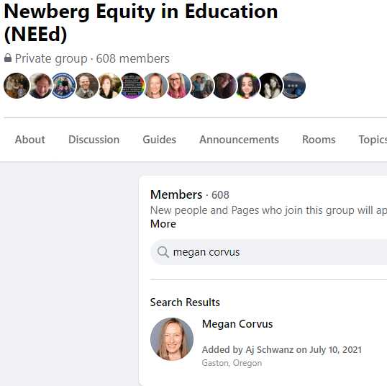Click the black-and-white photo avatar
This screenshot has width=387, height=386.
(x=270, y=86)
